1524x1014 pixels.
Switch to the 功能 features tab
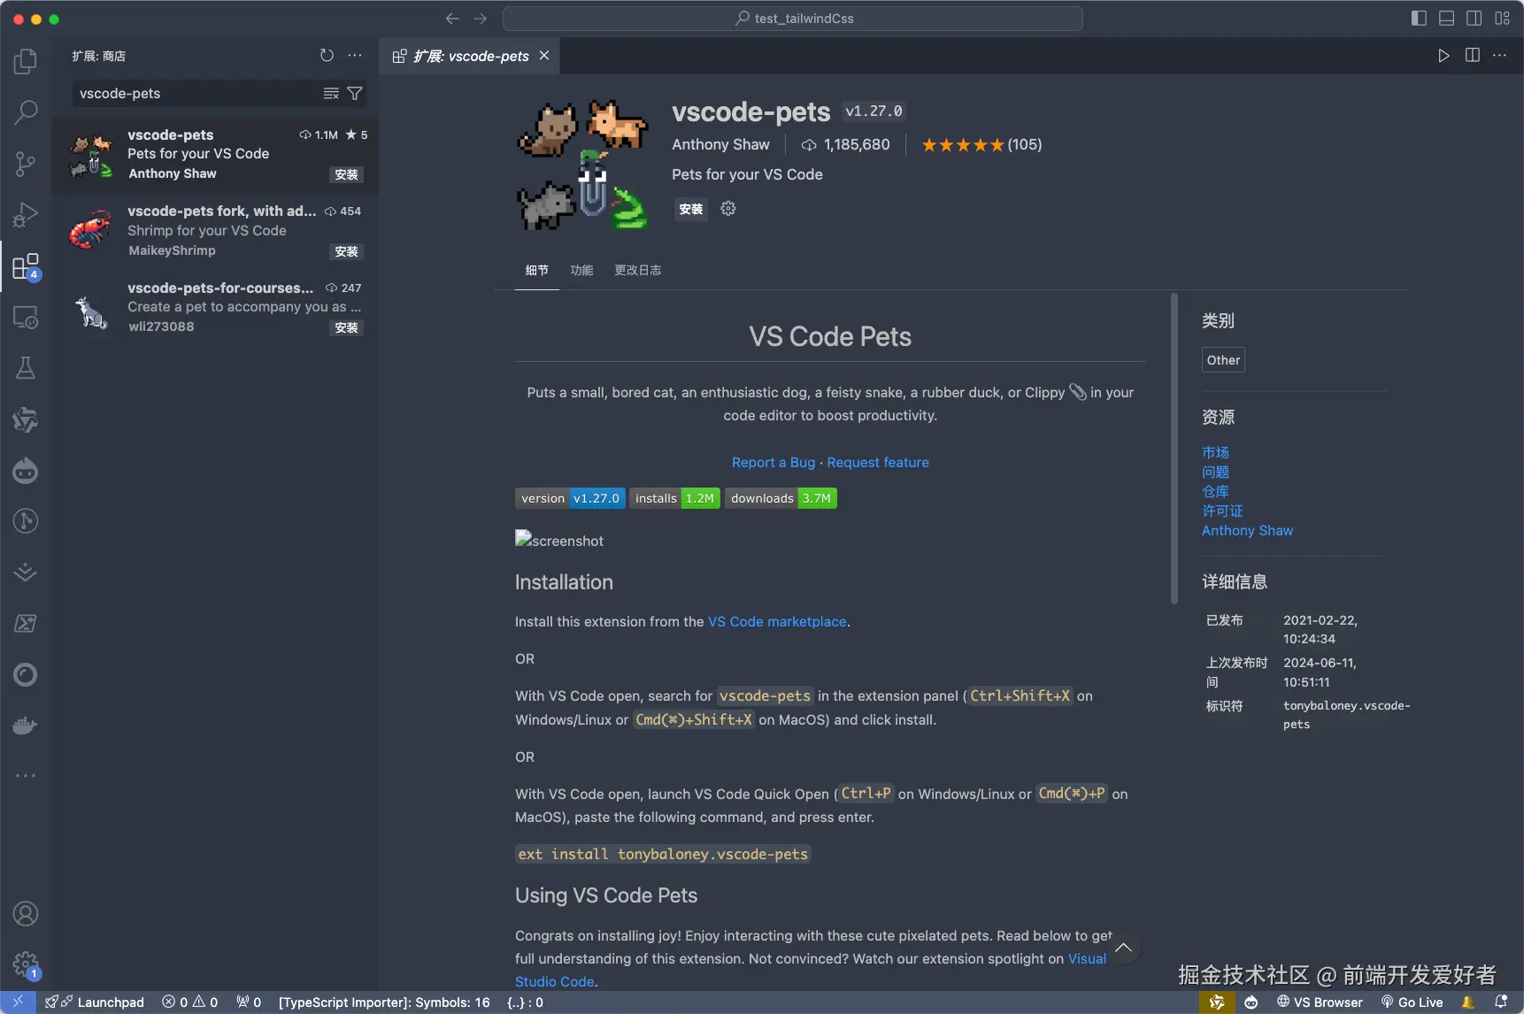(581, 271)
